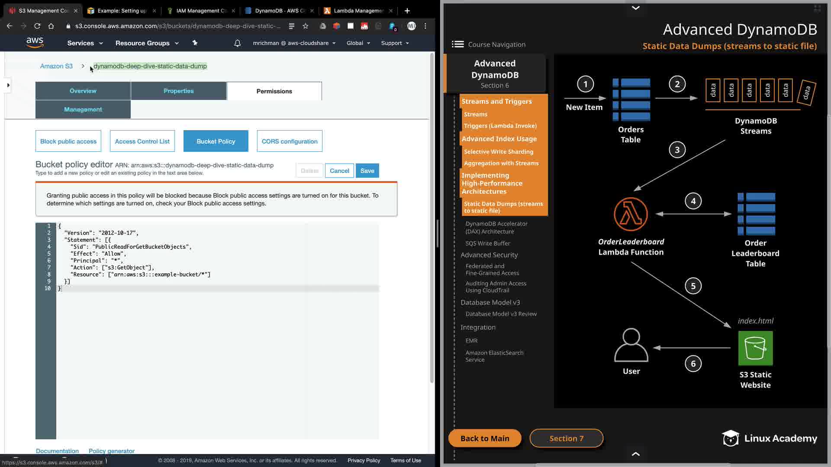Open the Policy generator link
The image size is (831, 467).
pyautogui.click(x=111, y=451)
